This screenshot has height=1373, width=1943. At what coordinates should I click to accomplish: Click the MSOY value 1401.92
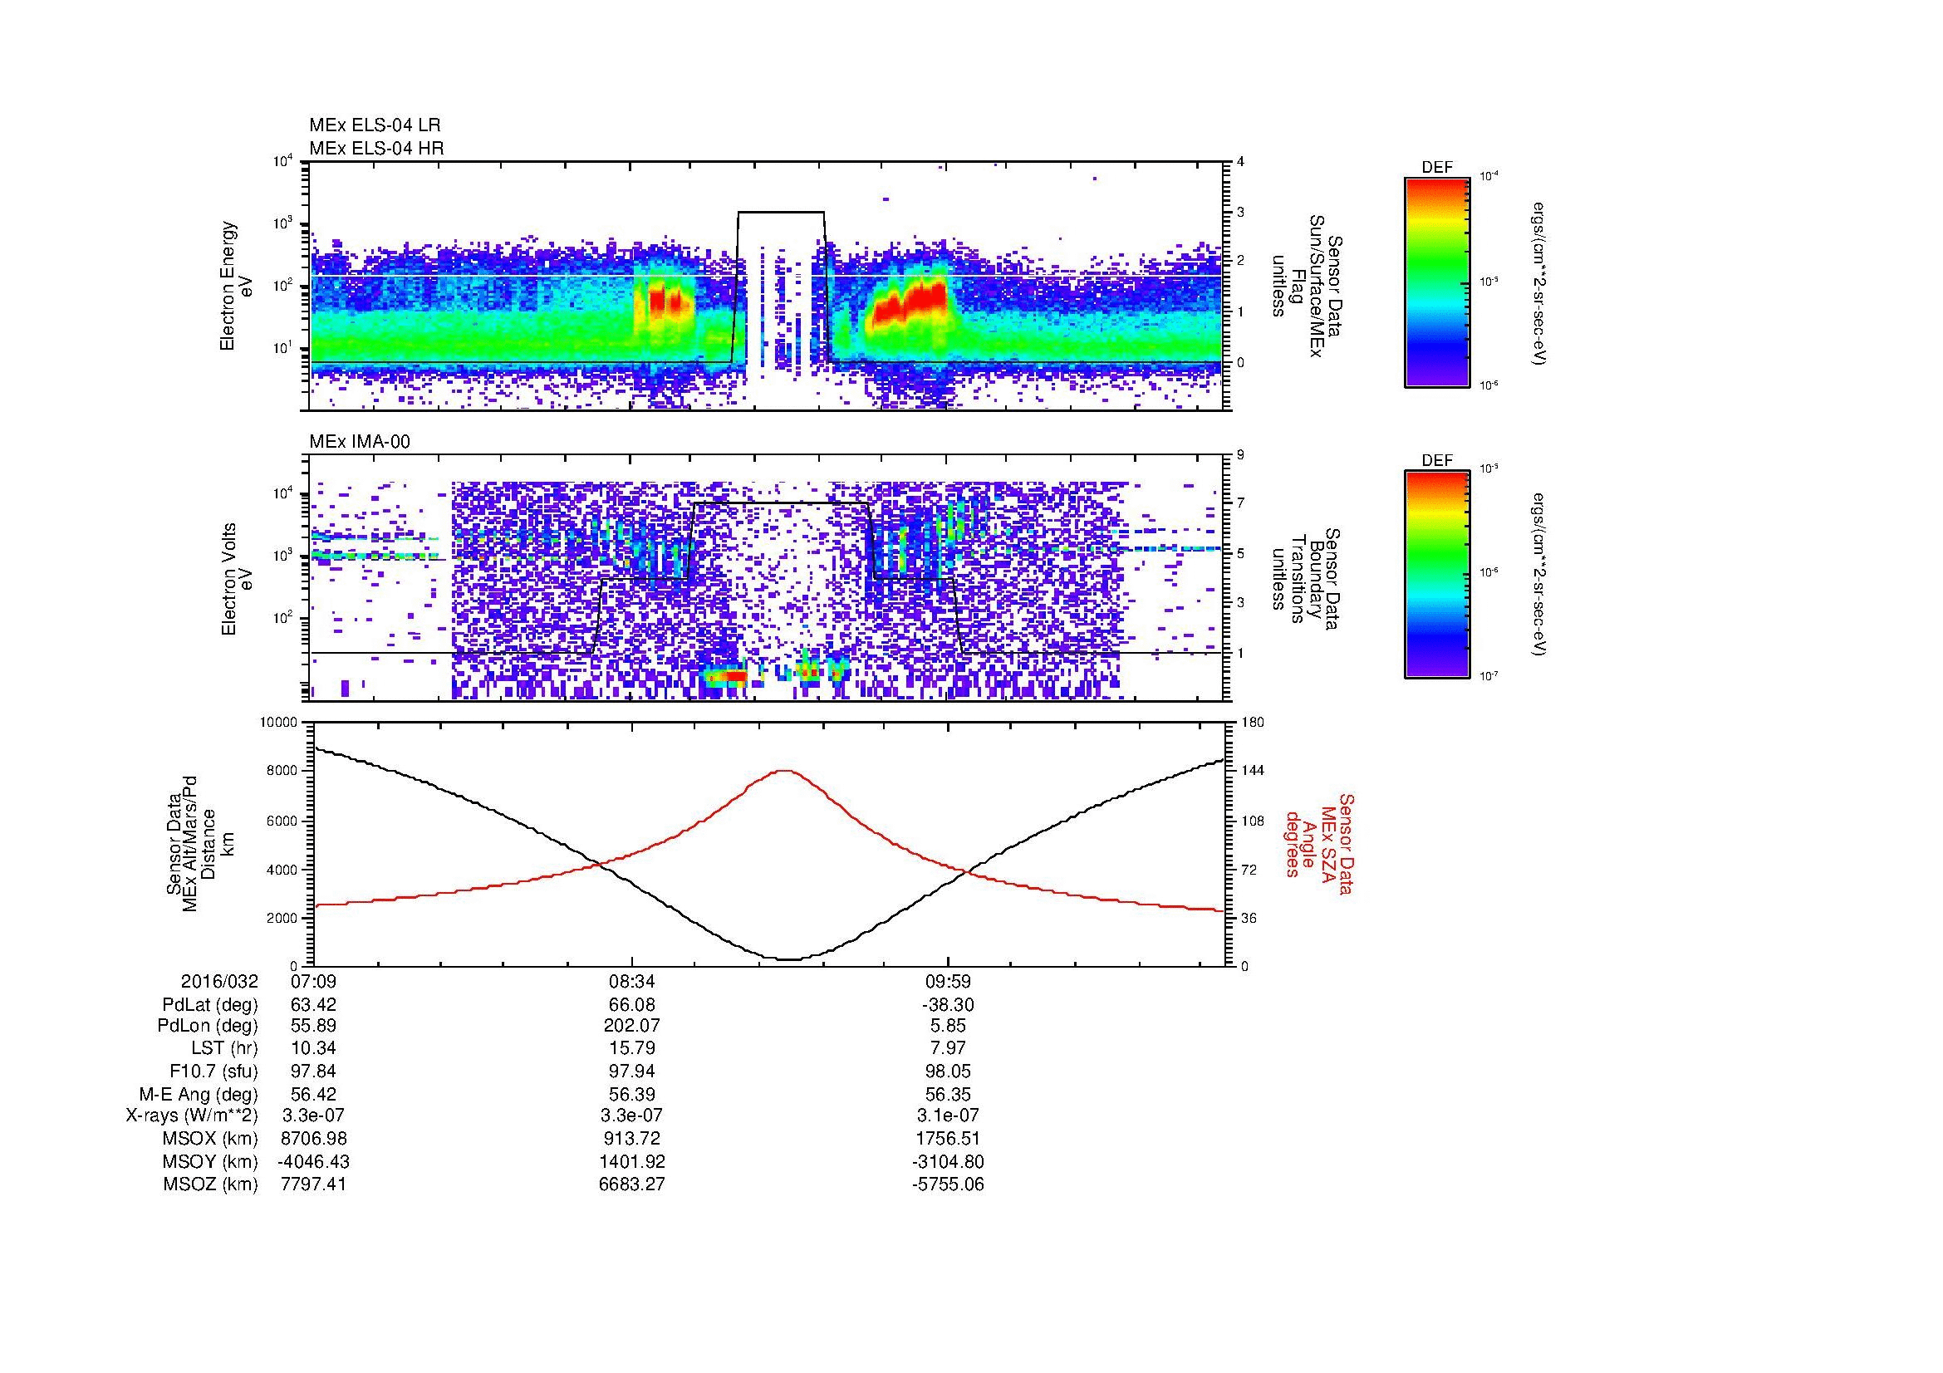click(x=631, y=1161)
